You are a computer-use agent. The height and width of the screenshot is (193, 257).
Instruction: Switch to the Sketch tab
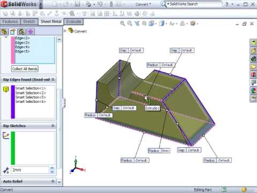click(x=29, y=21)
